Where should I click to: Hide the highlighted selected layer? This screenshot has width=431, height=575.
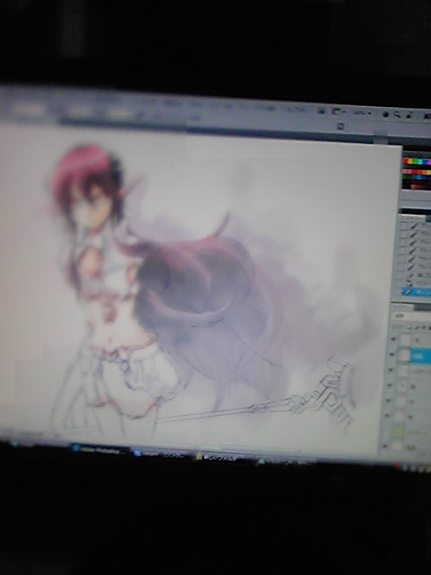[391, 354]
